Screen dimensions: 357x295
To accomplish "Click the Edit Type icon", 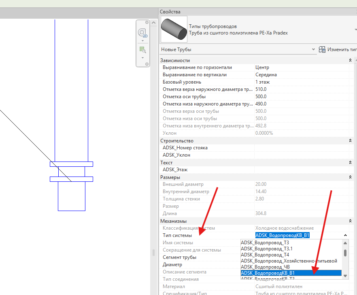I will pos(322,50).
